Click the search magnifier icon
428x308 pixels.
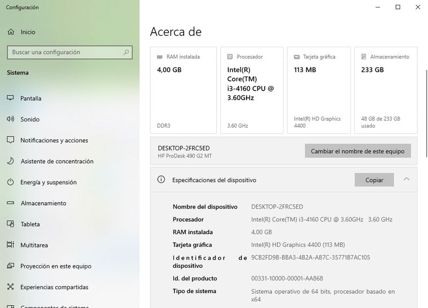coord(126,52)
